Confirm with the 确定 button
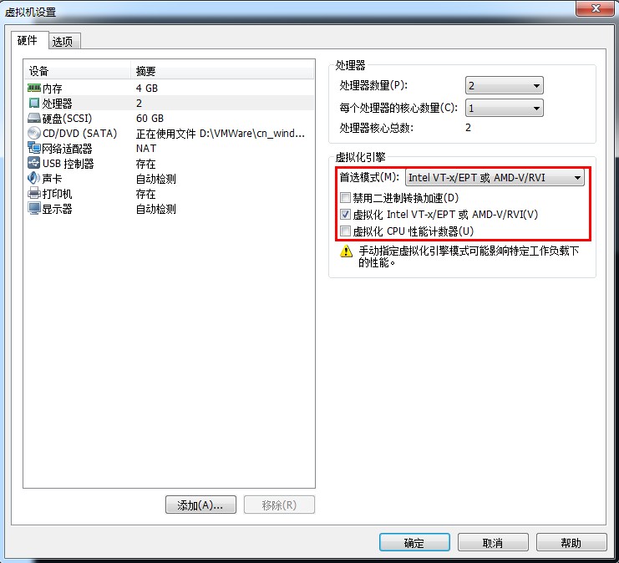This screenshot has height=563, width=619. pos(414,543)
